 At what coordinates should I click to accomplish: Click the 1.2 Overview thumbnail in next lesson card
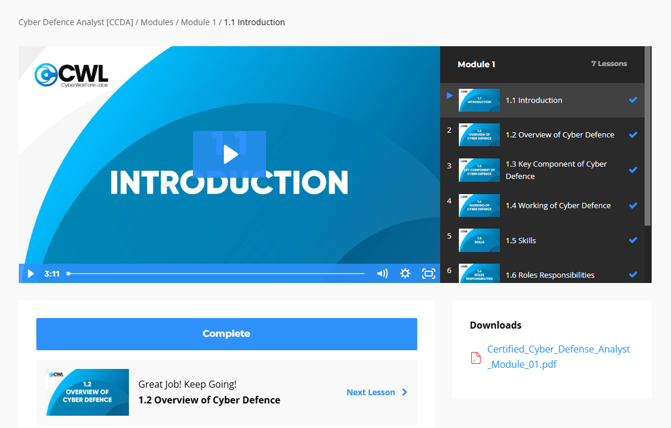point(88,392)
